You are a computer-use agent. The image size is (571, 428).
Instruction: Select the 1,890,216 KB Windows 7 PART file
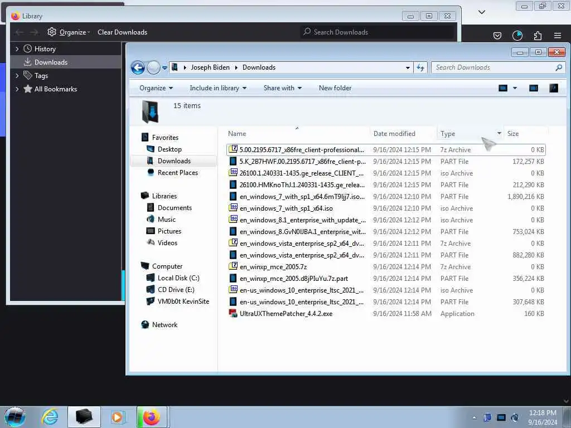(386, 197)
